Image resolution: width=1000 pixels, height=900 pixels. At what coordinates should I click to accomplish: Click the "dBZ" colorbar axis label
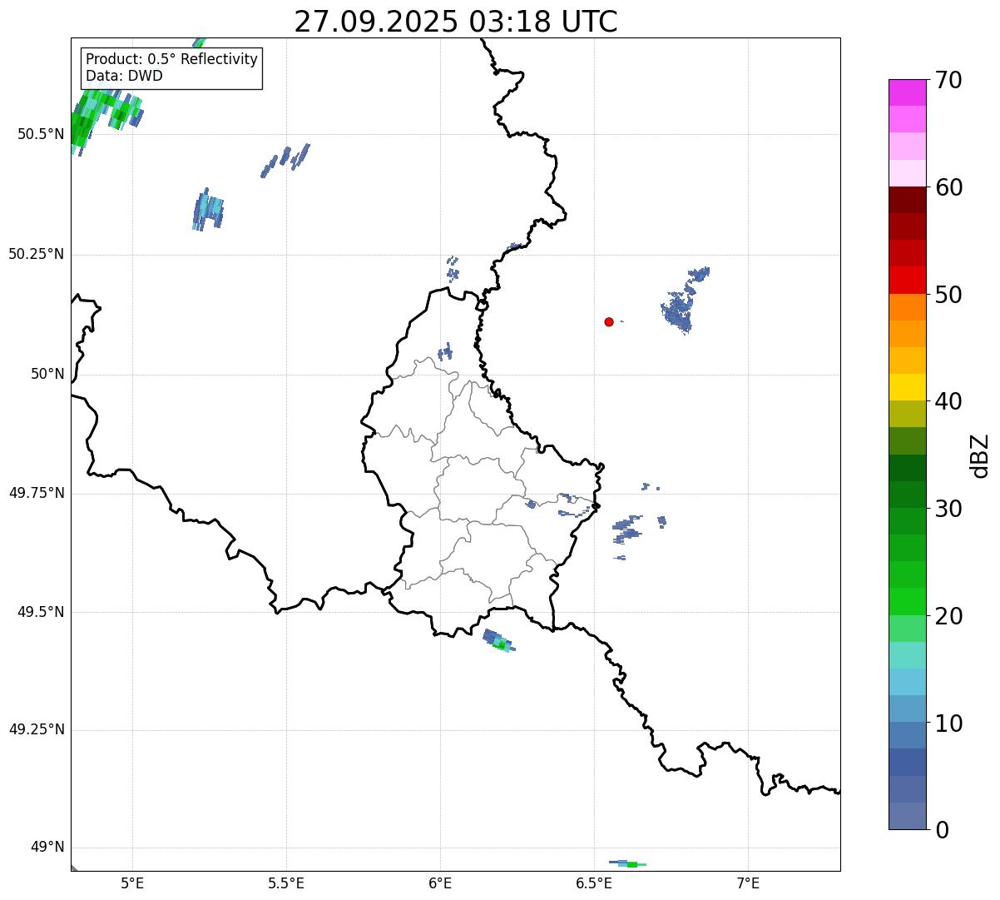(980, 455)
